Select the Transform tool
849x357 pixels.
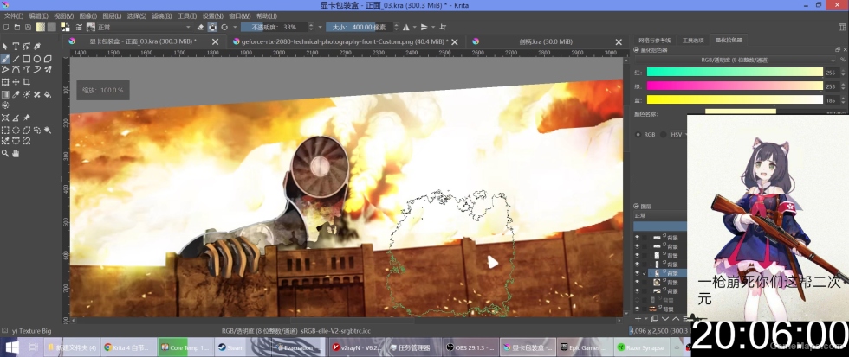[5, 82]
